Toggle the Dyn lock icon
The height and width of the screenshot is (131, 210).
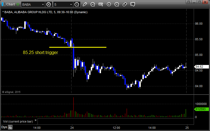click(10, 127)
